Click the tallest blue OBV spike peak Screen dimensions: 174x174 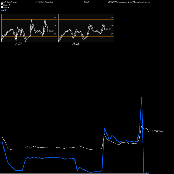coord(142,97)
